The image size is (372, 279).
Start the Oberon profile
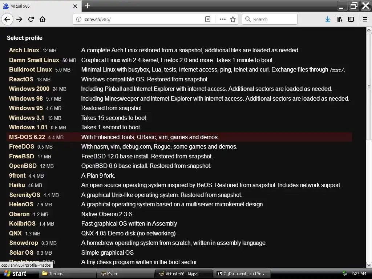[19, 214]
